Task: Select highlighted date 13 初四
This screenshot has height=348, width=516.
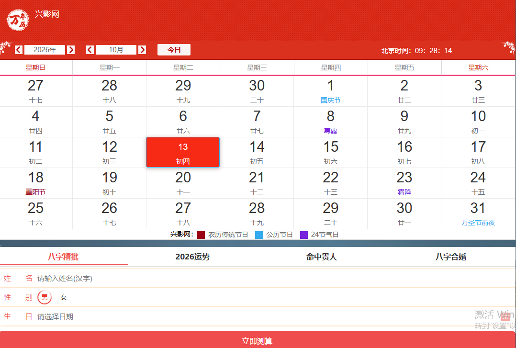Action: 183,152
